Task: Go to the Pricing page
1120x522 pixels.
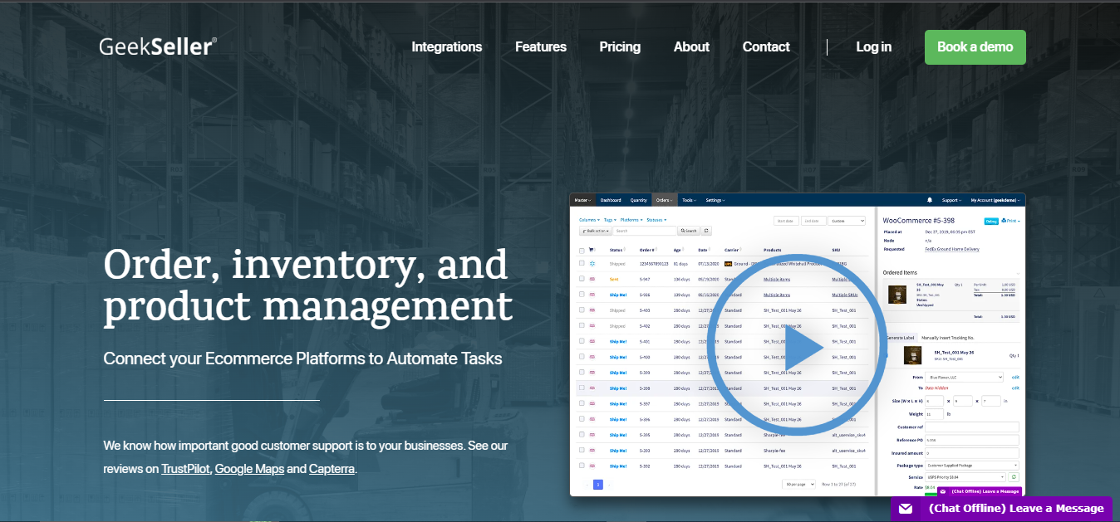Action: tap(620, 47)
